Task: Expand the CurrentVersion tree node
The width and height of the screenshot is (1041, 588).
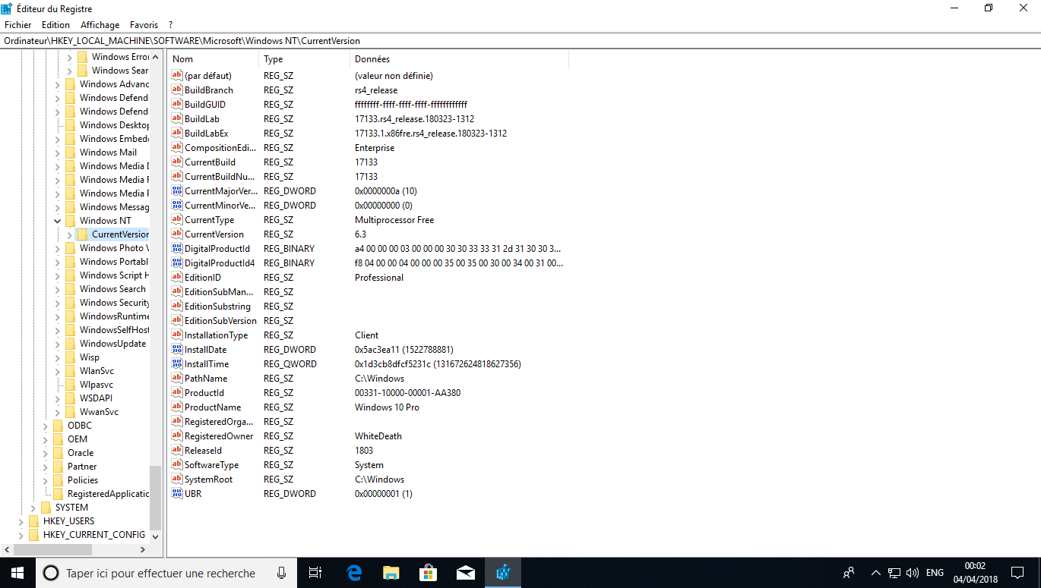Action: pos(69,234)
